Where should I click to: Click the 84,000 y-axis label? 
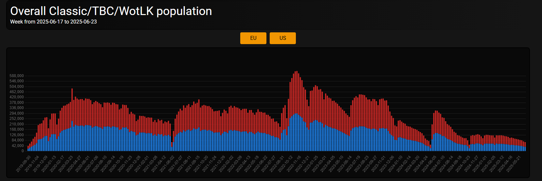point(17,140)
